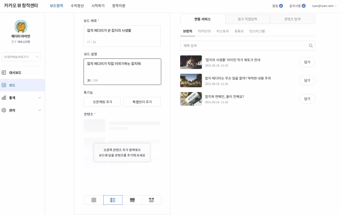Select the 인스타그램 service tab
The width and height of the screenshot is (341, 215).
257,32
